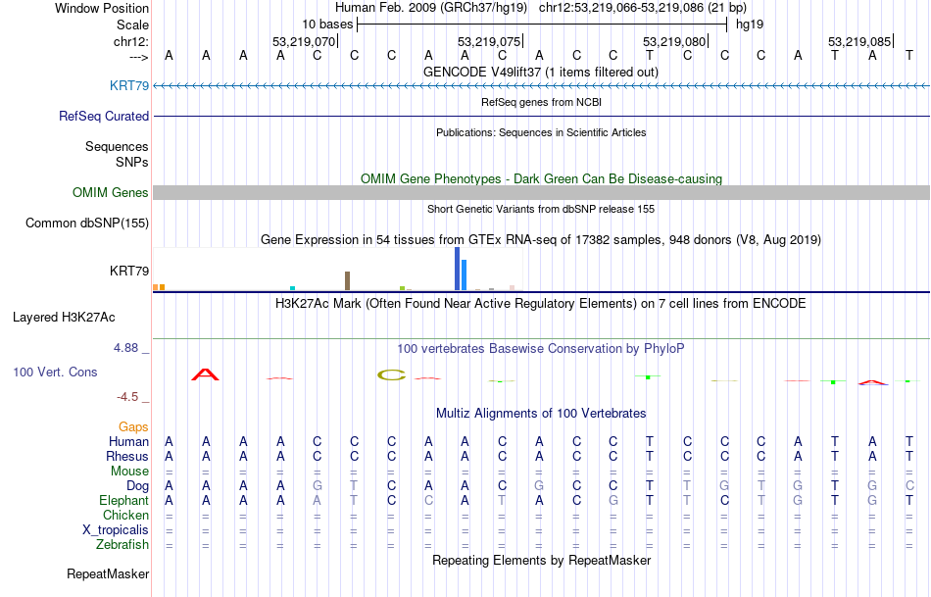
Task: Open the GTEx Gene Expression in 54 tissues title
Action: (x=541, y=240)
